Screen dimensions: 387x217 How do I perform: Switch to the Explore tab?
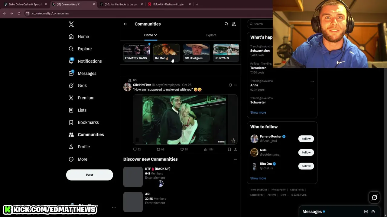tap(211, 35)
